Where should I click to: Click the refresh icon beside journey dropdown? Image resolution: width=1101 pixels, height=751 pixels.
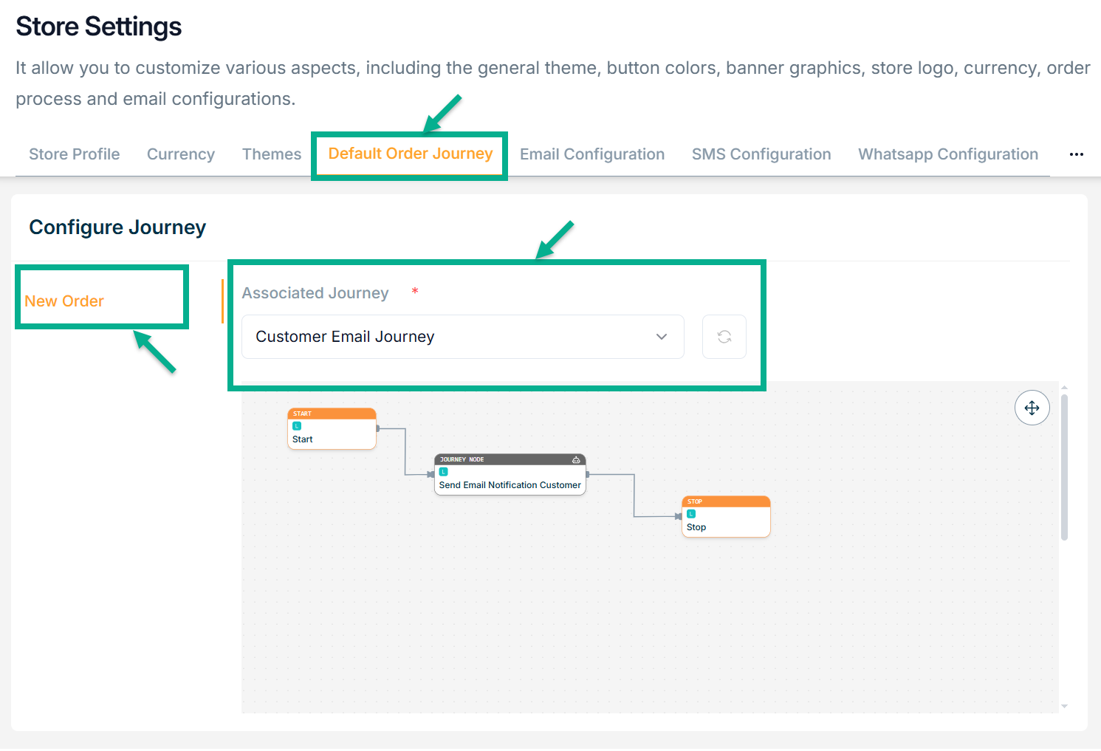pos(724,337)
